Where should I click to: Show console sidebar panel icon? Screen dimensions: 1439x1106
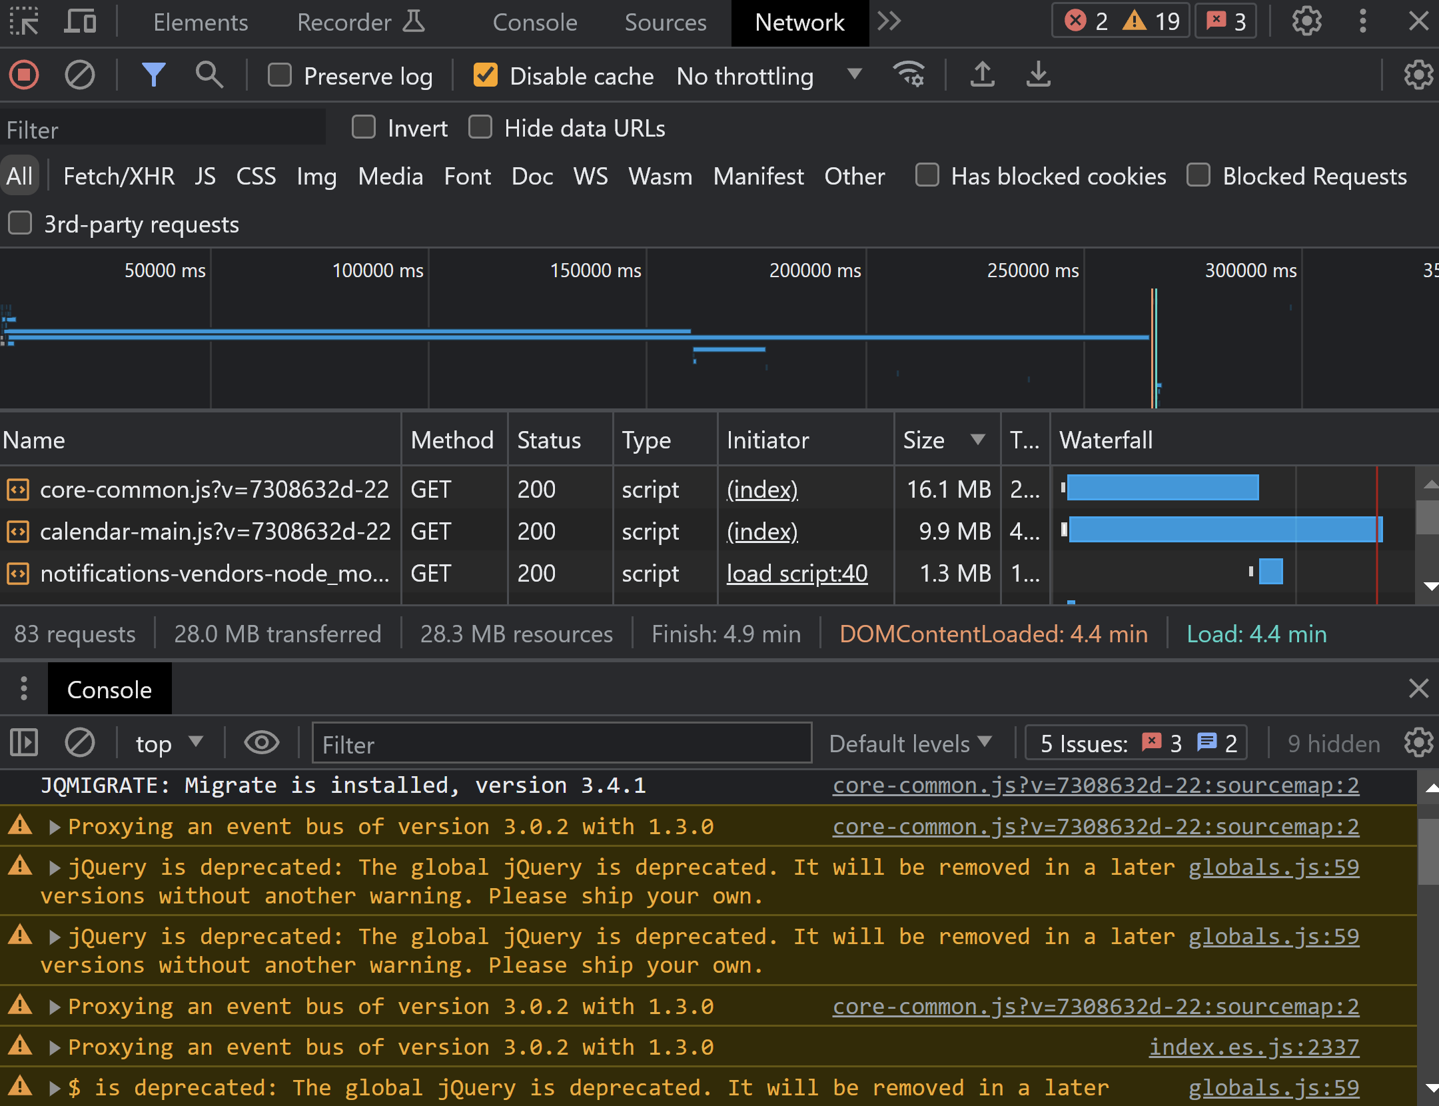click(x=25, y=743)
